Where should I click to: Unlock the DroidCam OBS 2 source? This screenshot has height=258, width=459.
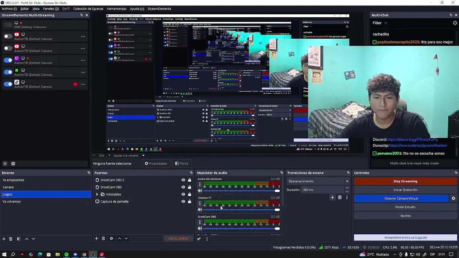pyautogui.click(x=189, y=180)
